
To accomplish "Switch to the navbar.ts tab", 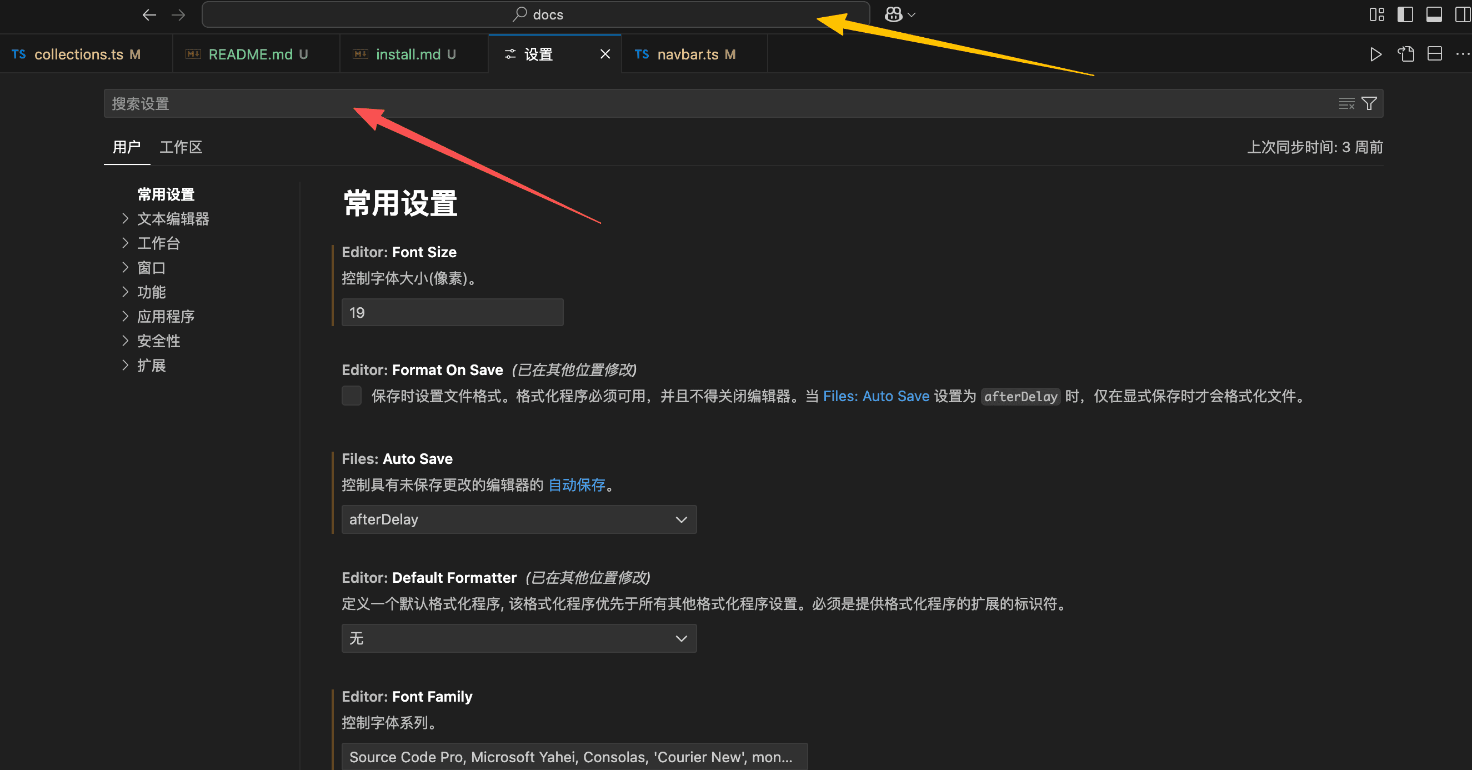I will click(x=688, y=54).
